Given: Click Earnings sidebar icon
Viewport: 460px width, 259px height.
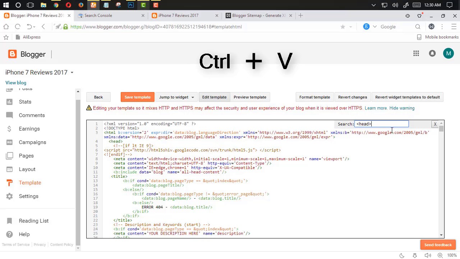Looking at the screenshot, I should [x=10, y=129].
